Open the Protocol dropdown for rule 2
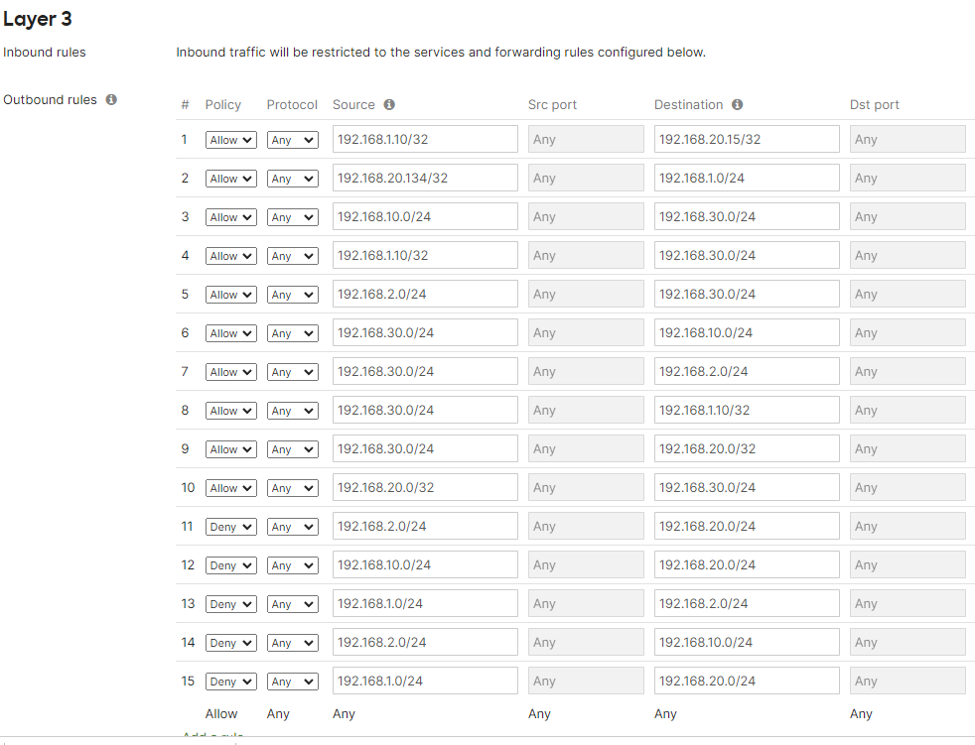 click(x=292, y=179)
